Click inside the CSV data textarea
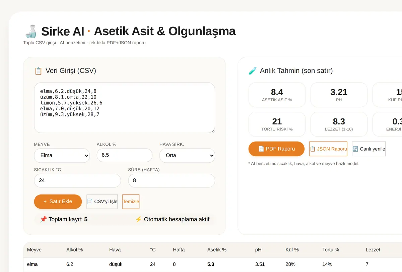The width and height of the screenshot is (402, 272). coord(125,108)
